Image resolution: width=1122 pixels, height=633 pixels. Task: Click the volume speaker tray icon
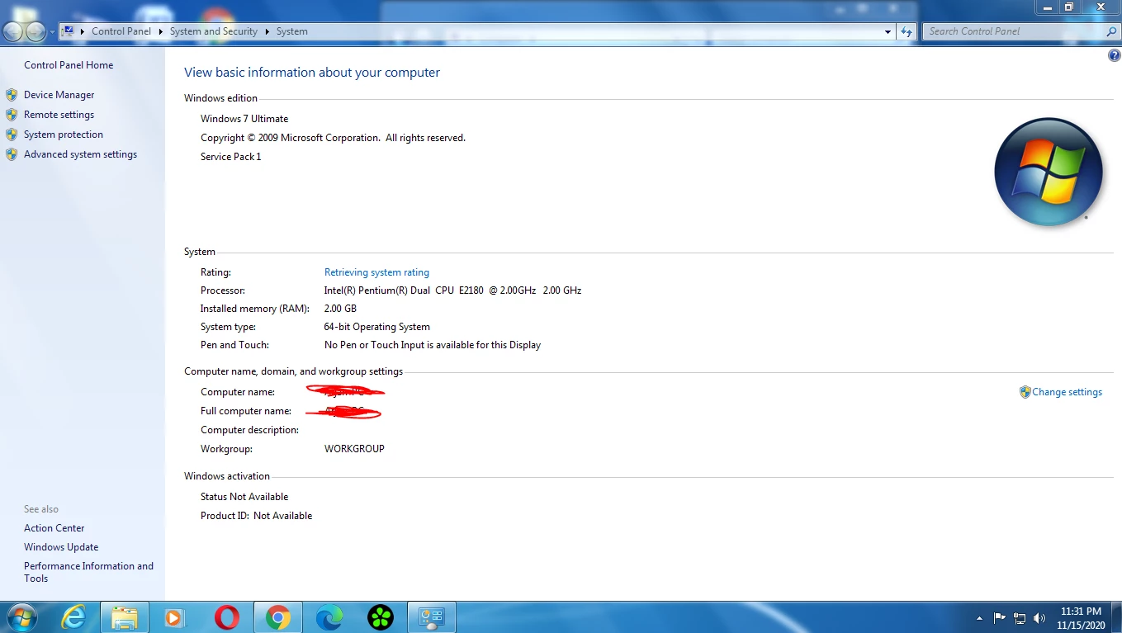(1039, 618)
